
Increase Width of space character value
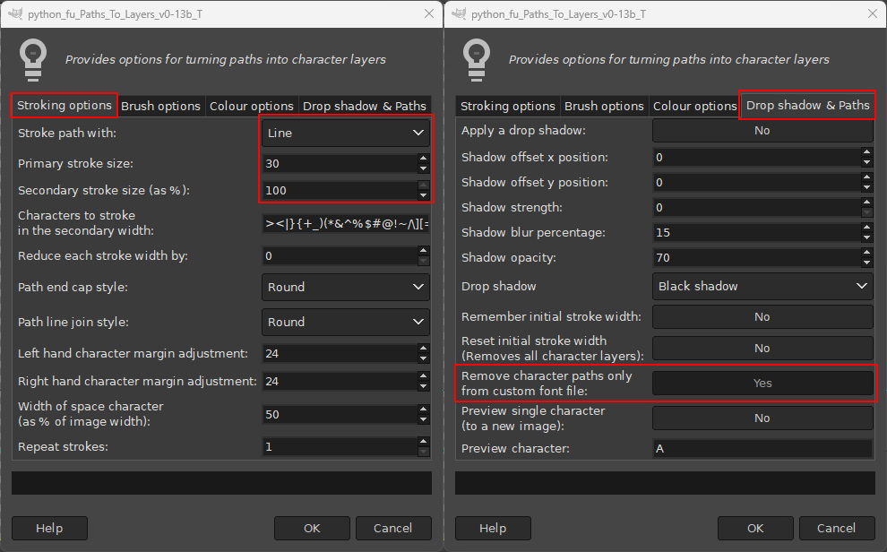(423, 410)
